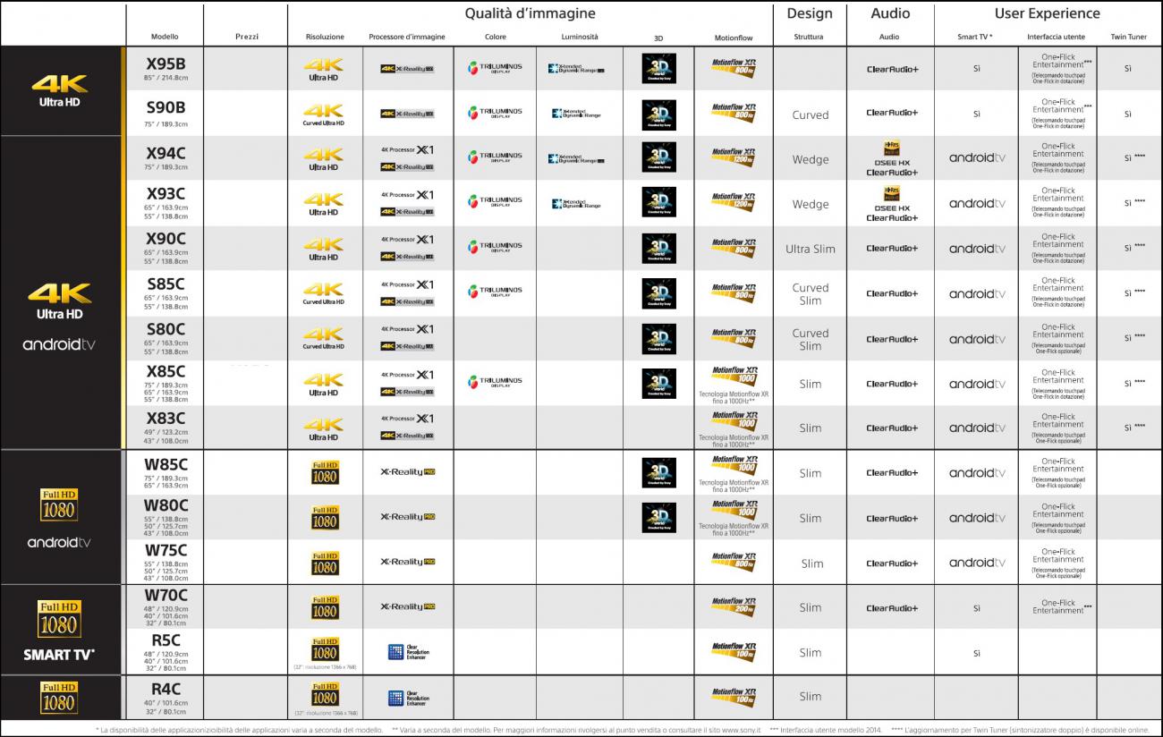The width and height of the screenshot is (1163, 737).
Task: Click the "User Experience" section header
Action: pos(1047,13)
